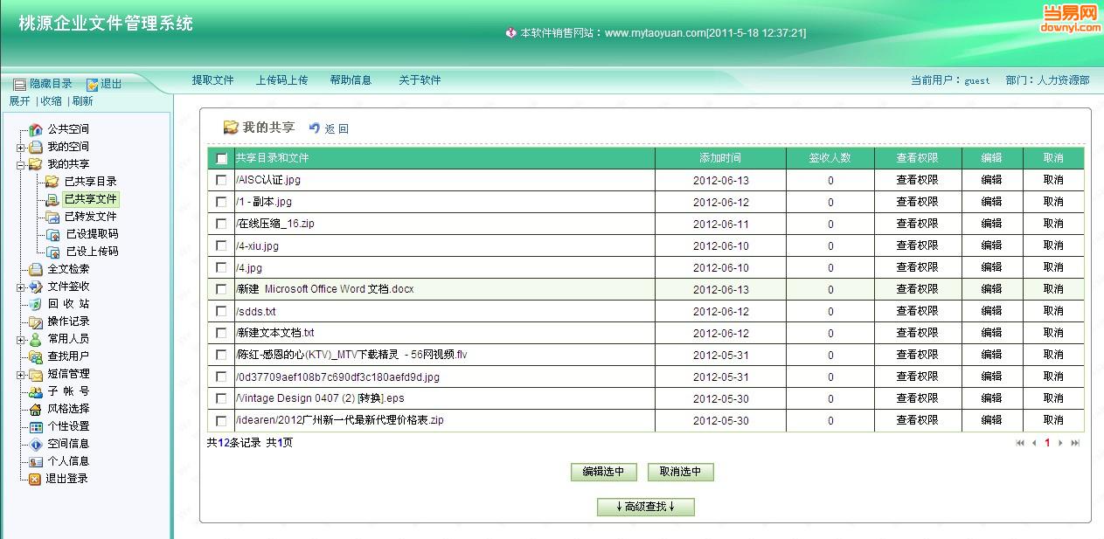
Task: Open the 提取文件 menu item
Action: (212, 80)
